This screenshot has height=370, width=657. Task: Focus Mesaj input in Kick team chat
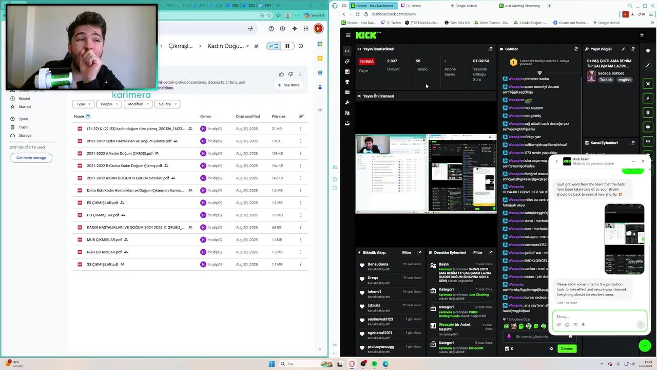tap(598, 317)
